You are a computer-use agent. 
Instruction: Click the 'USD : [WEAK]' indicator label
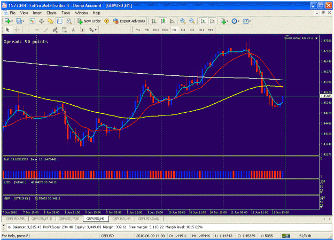(15, 182)
